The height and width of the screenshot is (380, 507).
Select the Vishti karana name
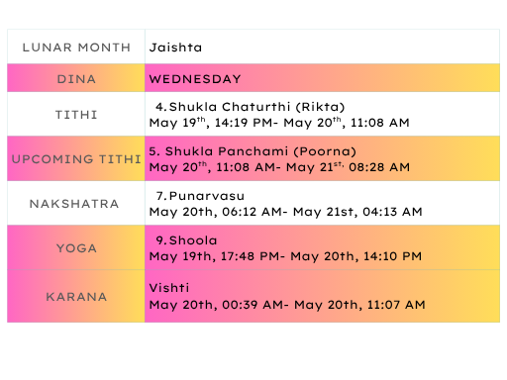[x=169, y=288]
